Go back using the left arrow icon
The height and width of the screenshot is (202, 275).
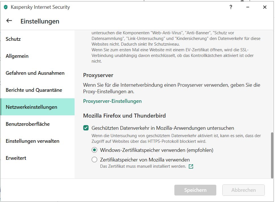coord(9,21)
